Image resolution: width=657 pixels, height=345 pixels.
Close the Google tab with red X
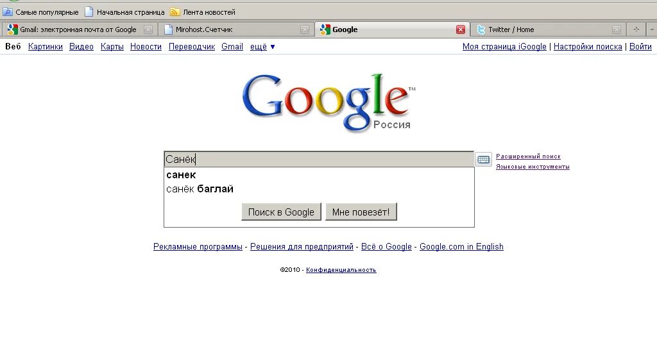pyautogui.click(x=461, y=29)
